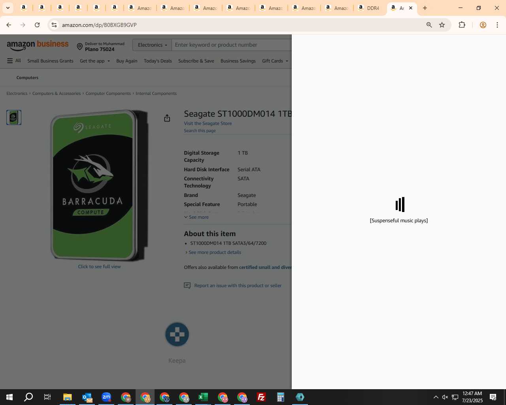Screen dimensions: 506x405
Task: Open certified small and diverse sellers link
Action: pyautogui.click(x=265, y=267)
